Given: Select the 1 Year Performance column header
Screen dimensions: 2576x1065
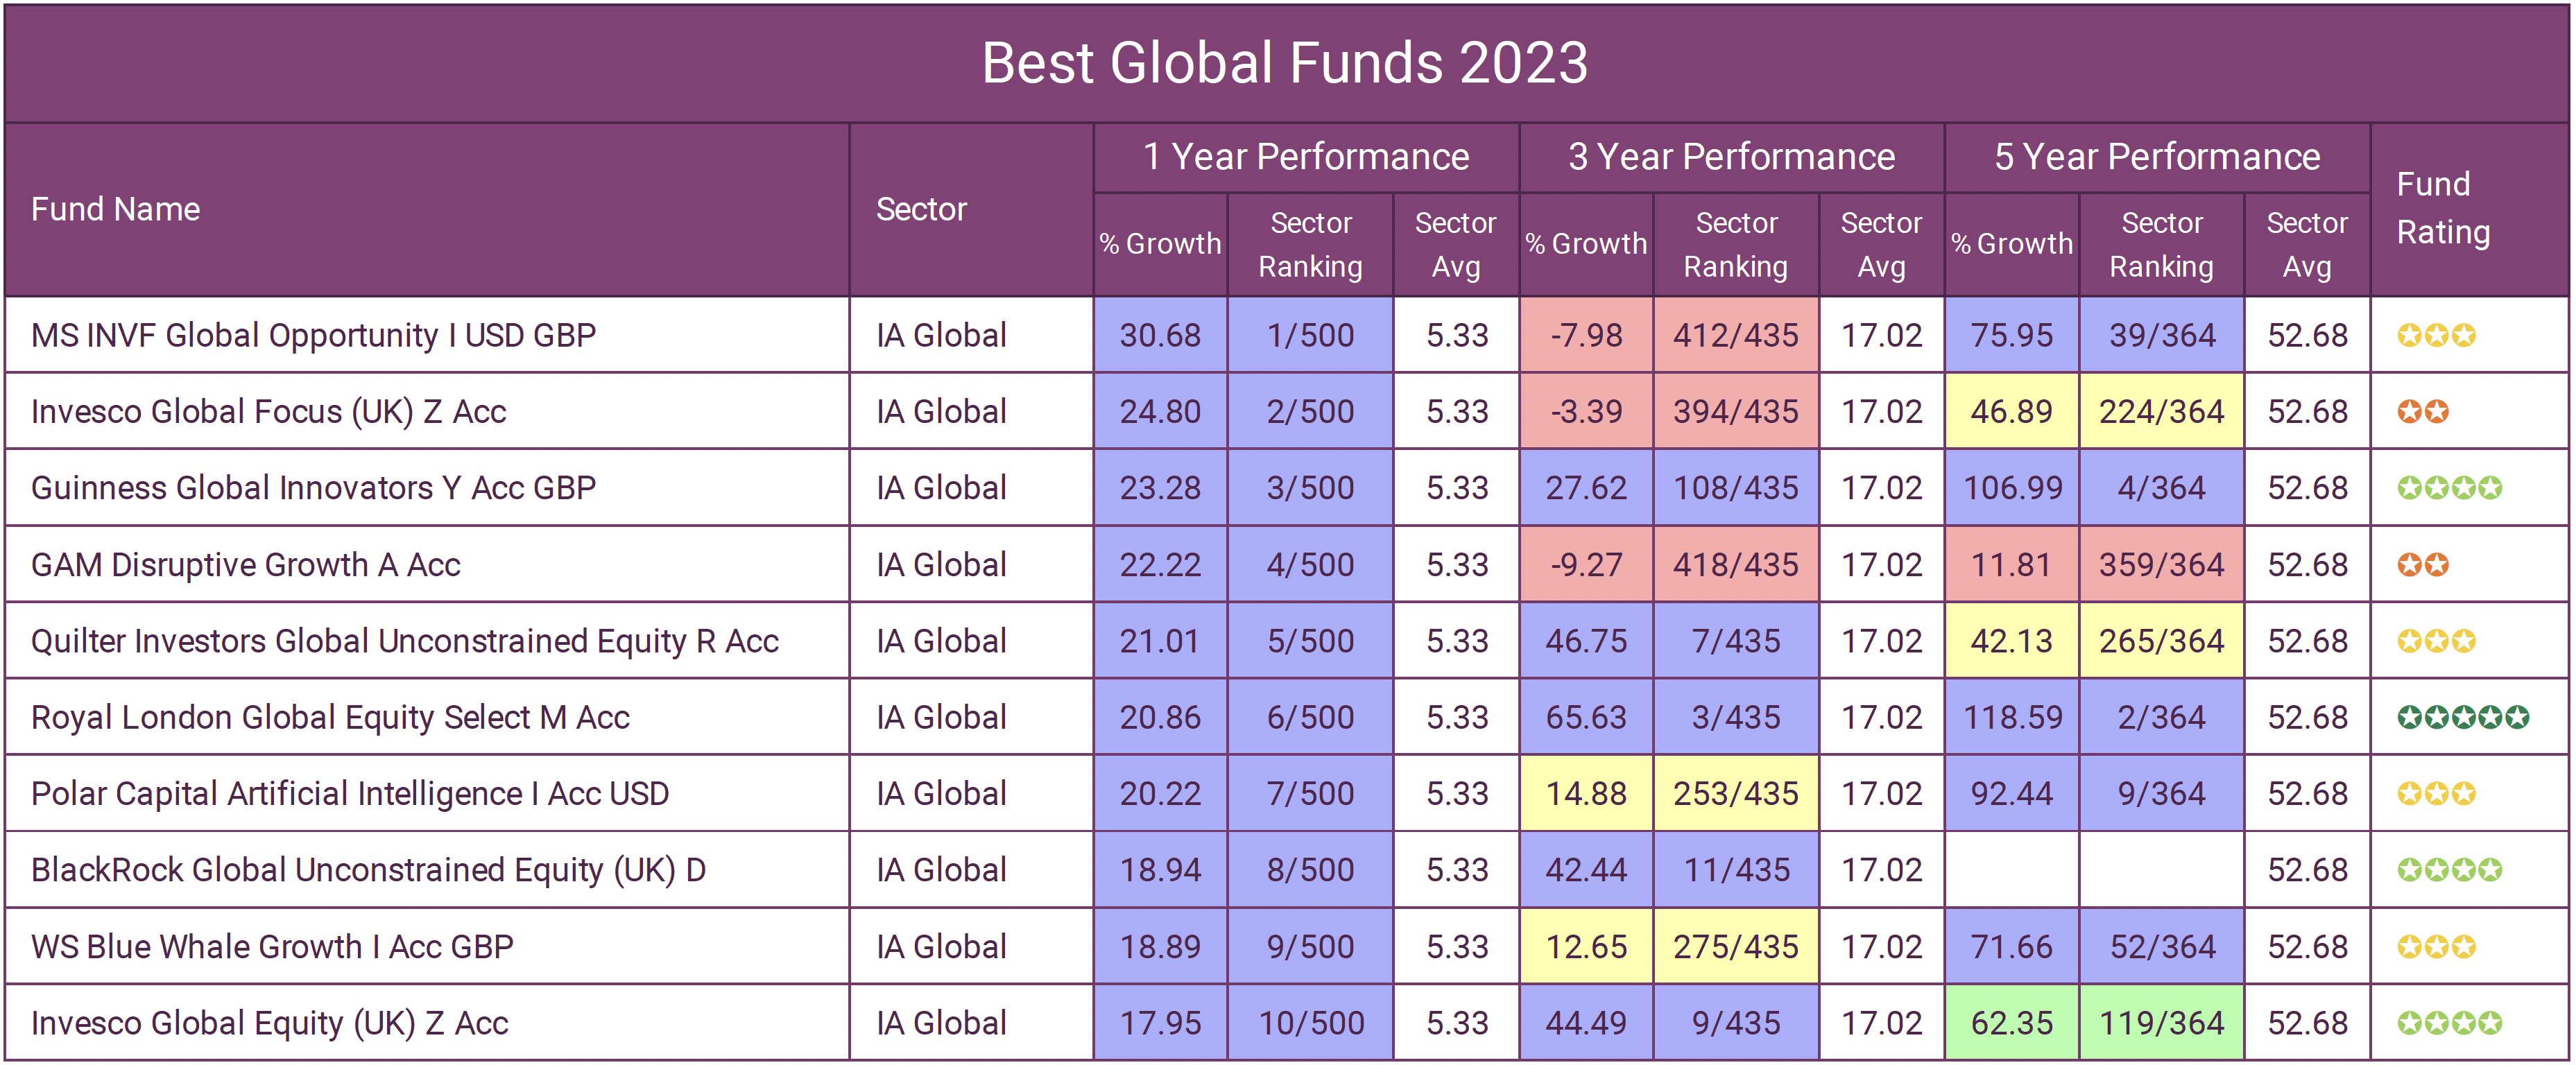Looking at the screenshot, I should coord(1306,157).
